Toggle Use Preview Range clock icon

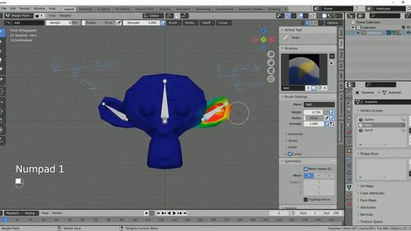293,213
